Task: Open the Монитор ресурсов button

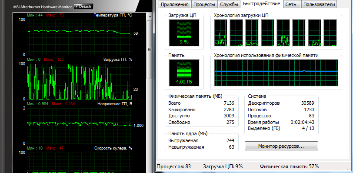Action: [x=281, y=146]
